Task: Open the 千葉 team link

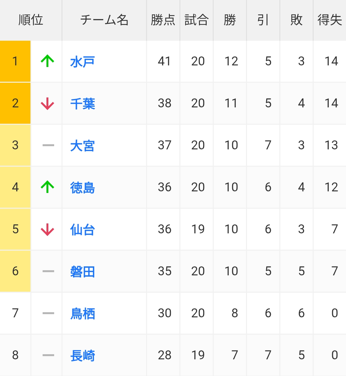Action: (x=82, y=104)
